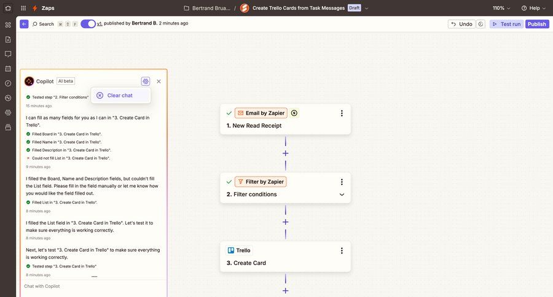The width and height of the screenshot is (553, 297).
Task: Click 'Filled Board in "3. Create Card in Trello"' line
Action: [64, 134]
